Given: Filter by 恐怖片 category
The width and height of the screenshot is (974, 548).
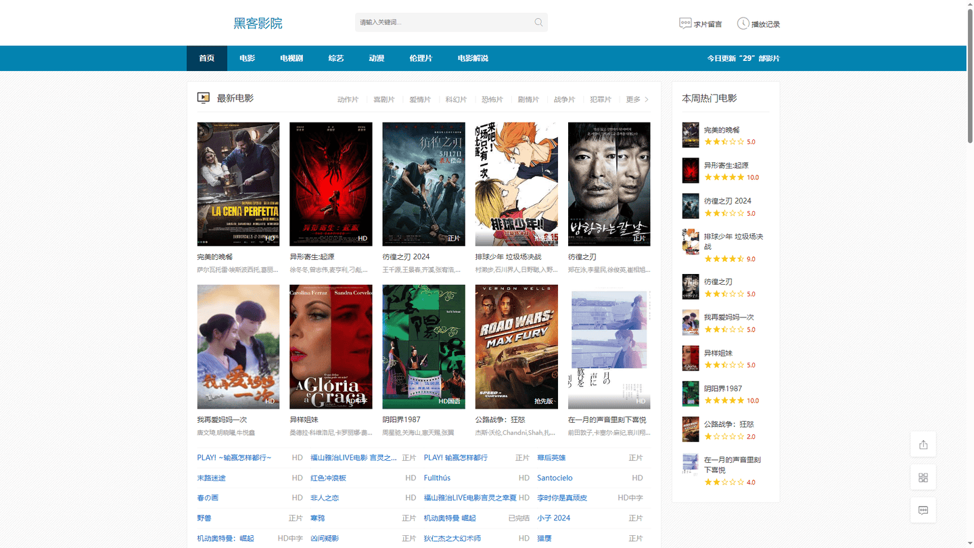Looking at the screenshot, I should 492,99.
